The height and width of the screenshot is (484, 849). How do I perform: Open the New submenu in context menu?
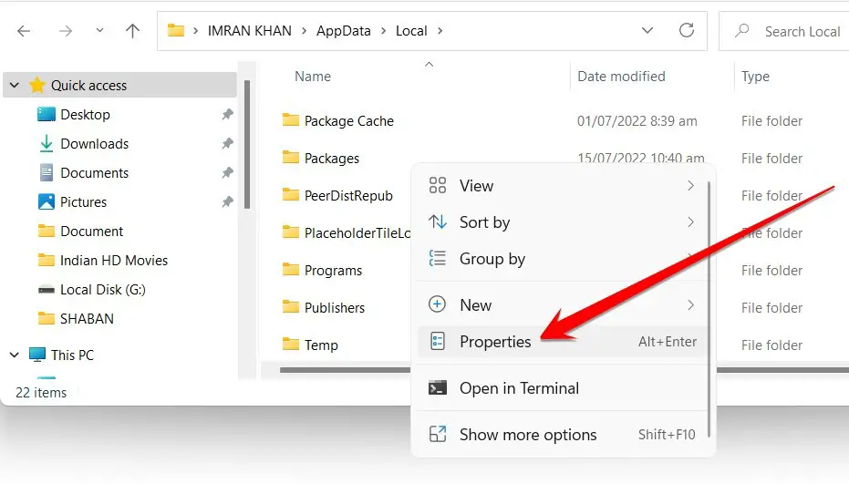coord(564,304)
